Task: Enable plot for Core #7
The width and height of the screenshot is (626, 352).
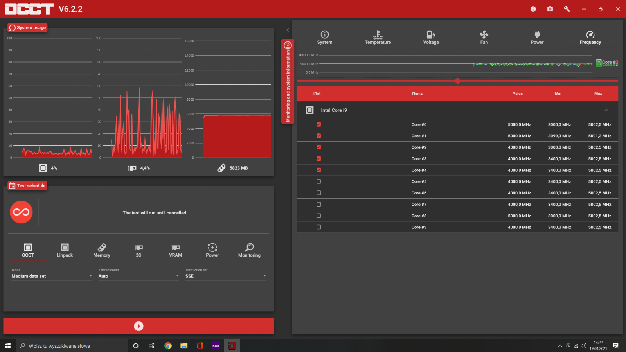Action: tap(318, 204)
